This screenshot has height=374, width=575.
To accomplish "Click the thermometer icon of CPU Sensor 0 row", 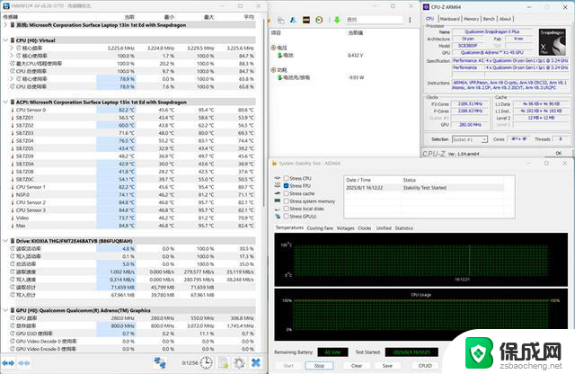I will [12, 110].
